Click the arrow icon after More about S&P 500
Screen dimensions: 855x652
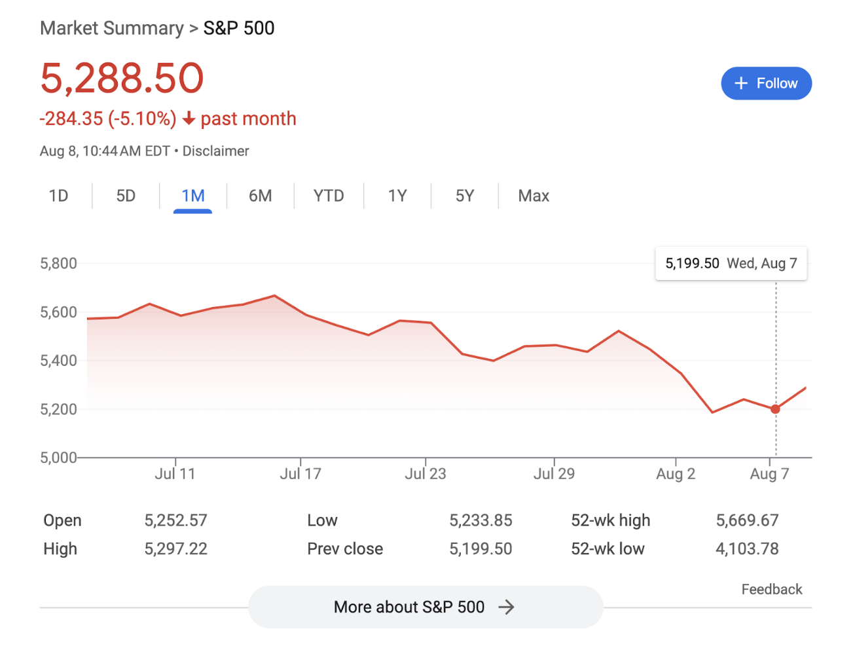506,607
